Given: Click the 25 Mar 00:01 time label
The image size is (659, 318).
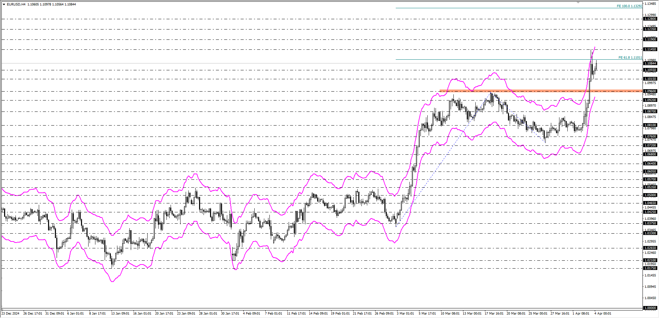Looking at the screenshot, I should tap(538, 314).
